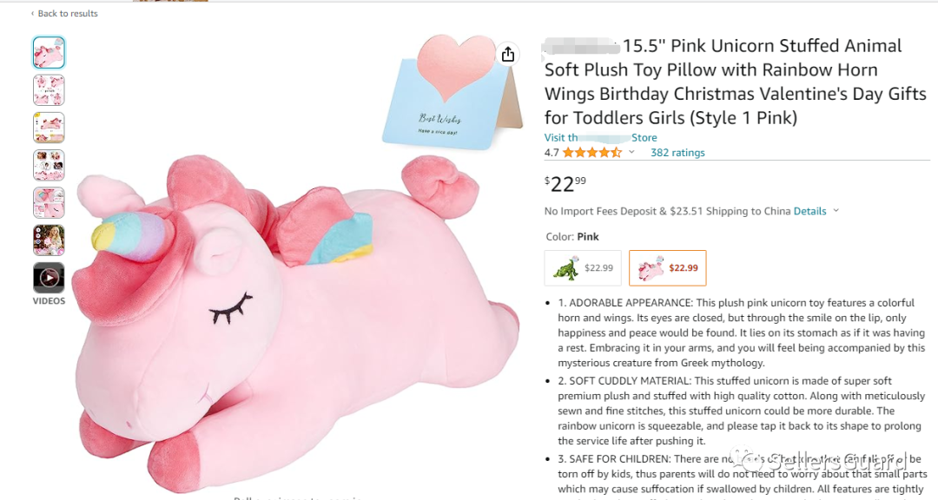Expand the shipping Details chevron

(836, 211)
